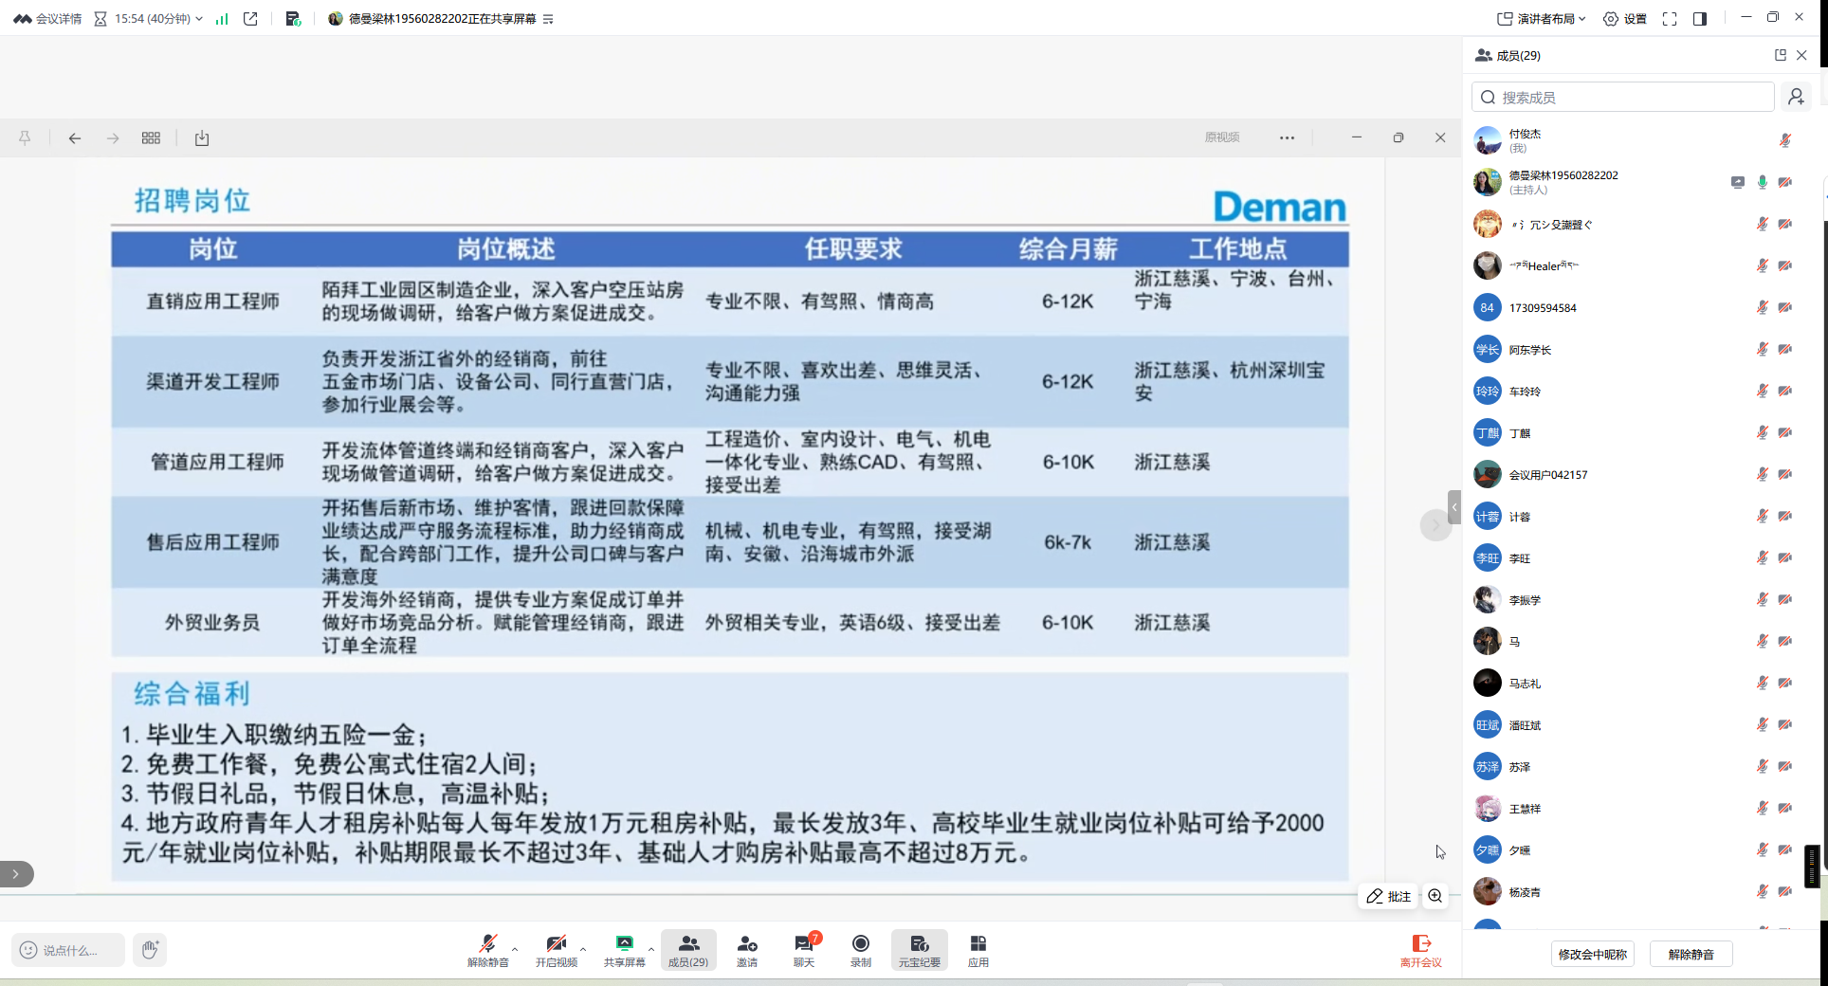Start screen sharing (共享屏幕)
Screen dimensions: 1828x986
[624, 950]
